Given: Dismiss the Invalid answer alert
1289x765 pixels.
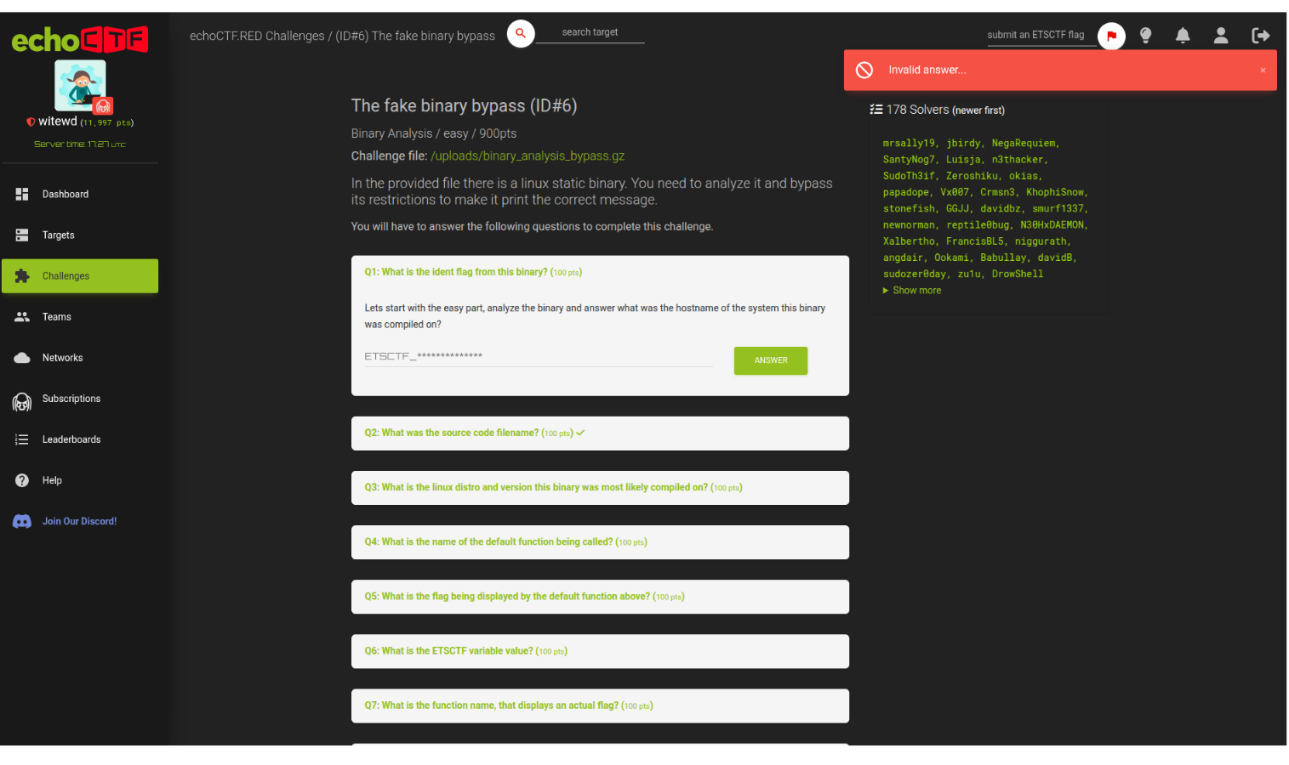Looking at the screenshot, I should point(1263,71).
